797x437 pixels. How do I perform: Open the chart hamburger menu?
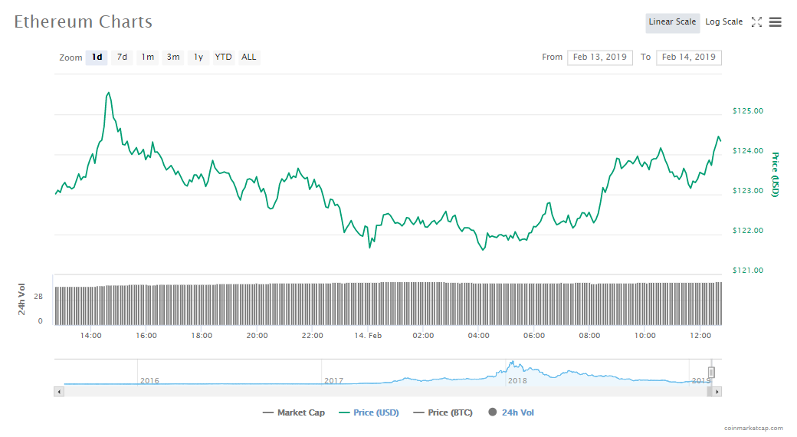point(775,22)
